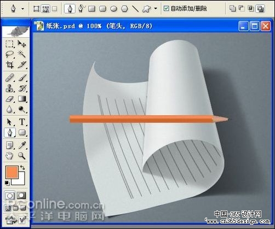Image resolution: width=275 pixels, height=229 pixels.
Task: Select the Lasso tool
Action: point(9,54)
